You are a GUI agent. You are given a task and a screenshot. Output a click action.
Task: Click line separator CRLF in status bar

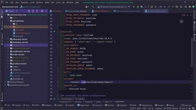click(x=144, y=108)
